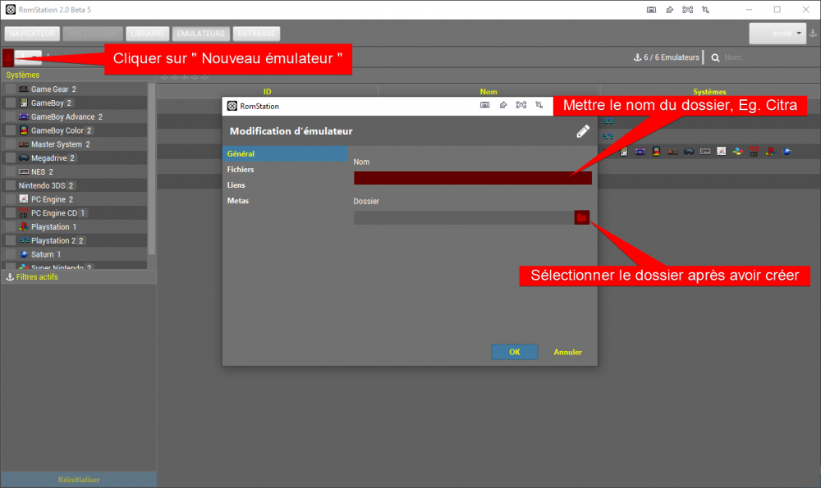Screen dimensions: 821x488
Task: Click the Dossier path field
Action: point(464,217)
